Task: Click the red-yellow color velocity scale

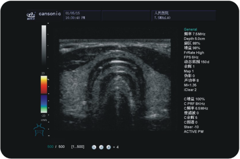Action: click(44, 85)
